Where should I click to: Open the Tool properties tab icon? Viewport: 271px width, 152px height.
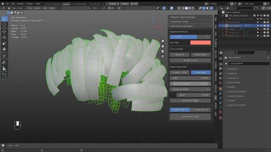pos(221,59)
